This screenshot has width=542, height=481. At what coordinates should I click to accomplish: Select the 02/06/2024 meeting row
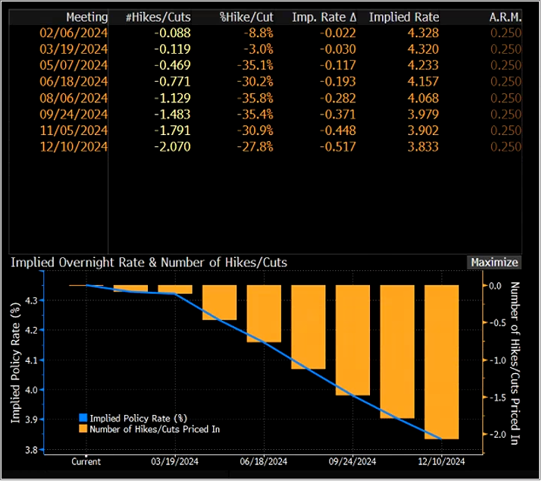click(x=265, y=33)
